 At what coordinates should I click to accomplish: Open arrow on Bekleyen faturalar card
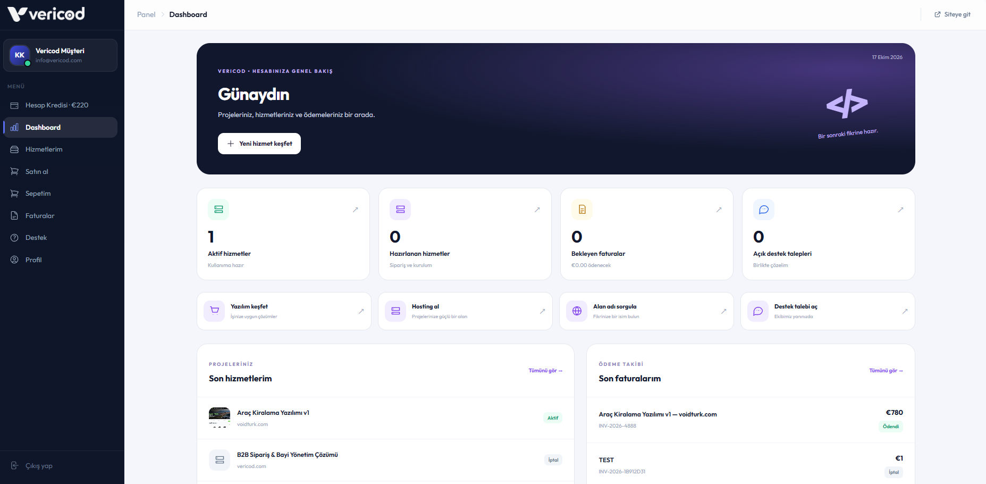[x=719, y=210]
